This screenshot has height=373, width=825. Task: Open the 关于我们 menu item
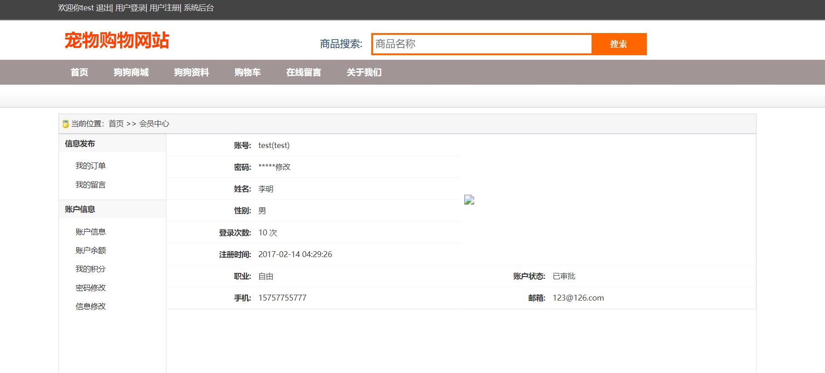click(364, 72)
